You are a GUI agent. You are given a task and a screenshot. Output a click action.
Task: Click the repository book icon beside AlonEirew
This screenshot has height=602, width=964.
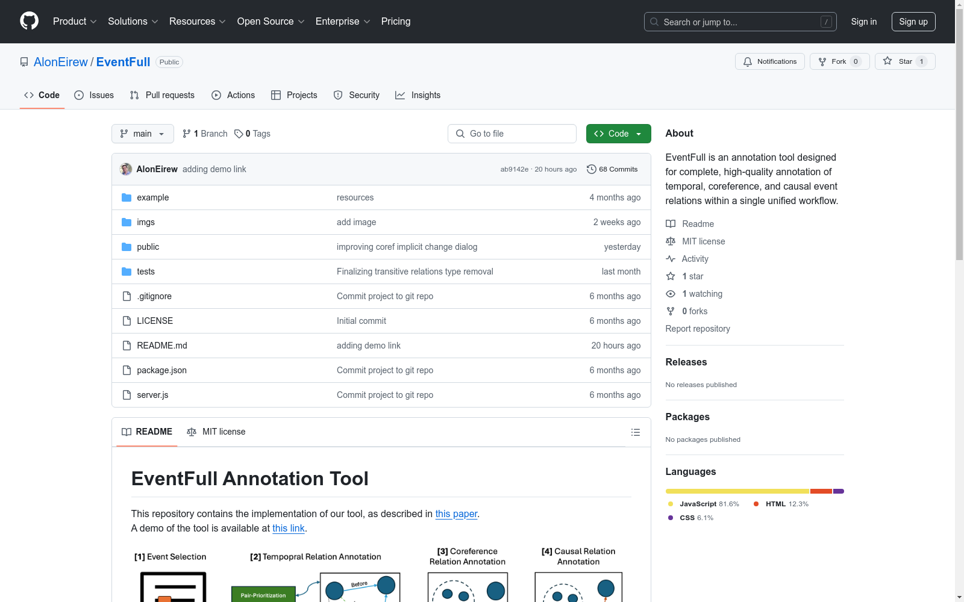(x=24, y=62)
